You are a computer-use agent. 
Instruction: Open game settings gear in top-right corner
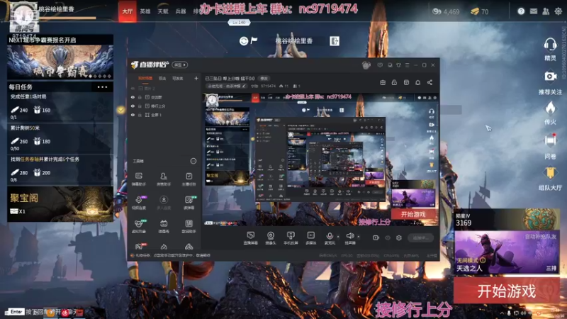pyautogui.click(x=558, y=11)
